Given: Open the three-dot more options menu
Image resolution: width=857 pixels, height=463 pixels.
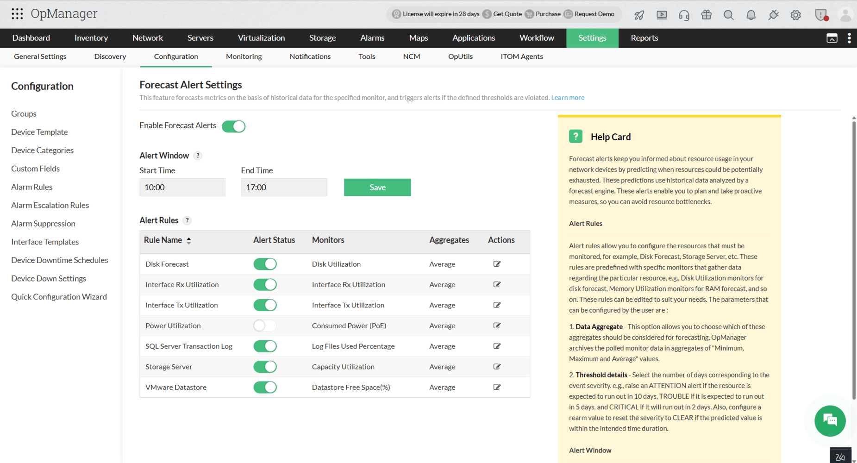Looking at the screenshot, I should [849, 38].
